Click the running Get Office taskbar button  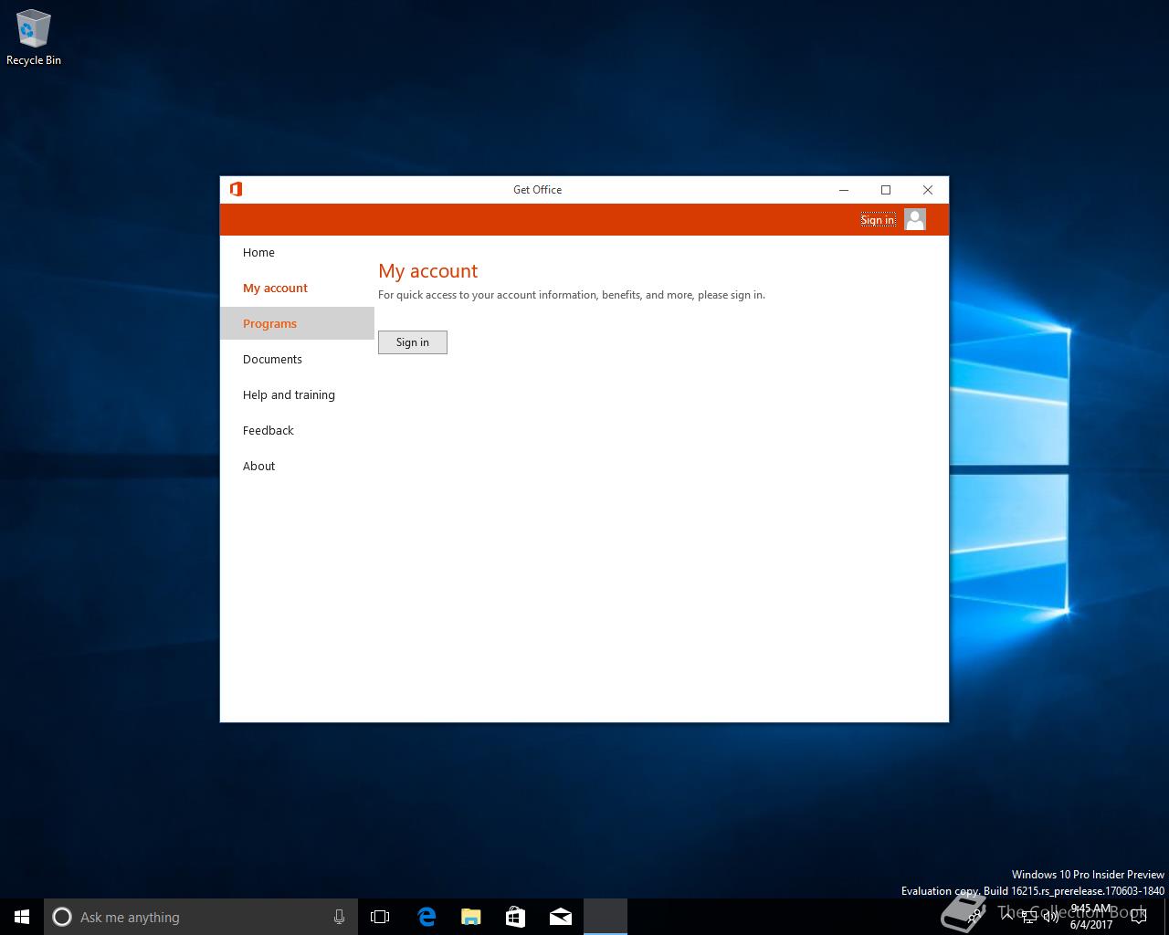606,917
